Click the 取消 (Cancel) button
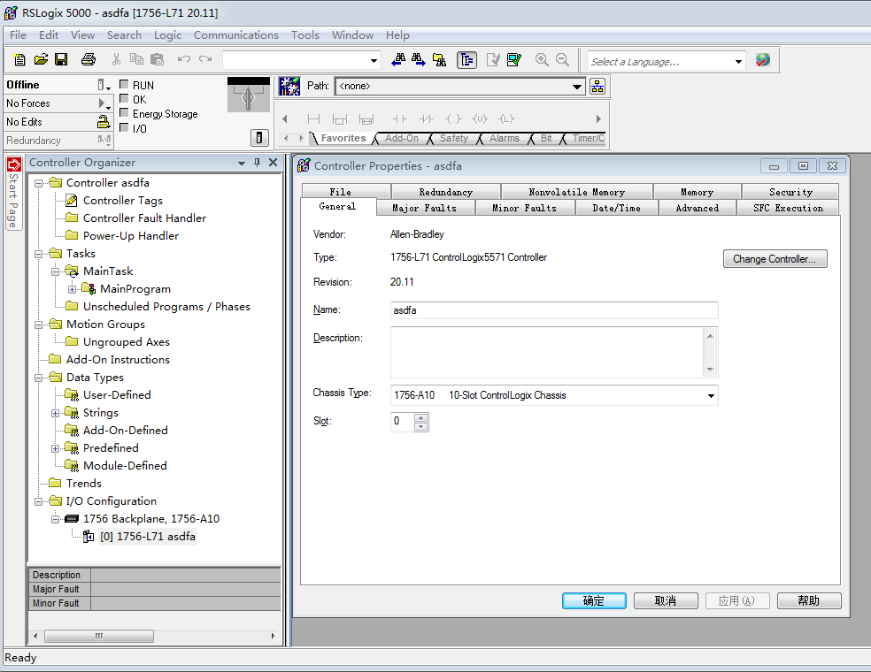 click(666, 600)
